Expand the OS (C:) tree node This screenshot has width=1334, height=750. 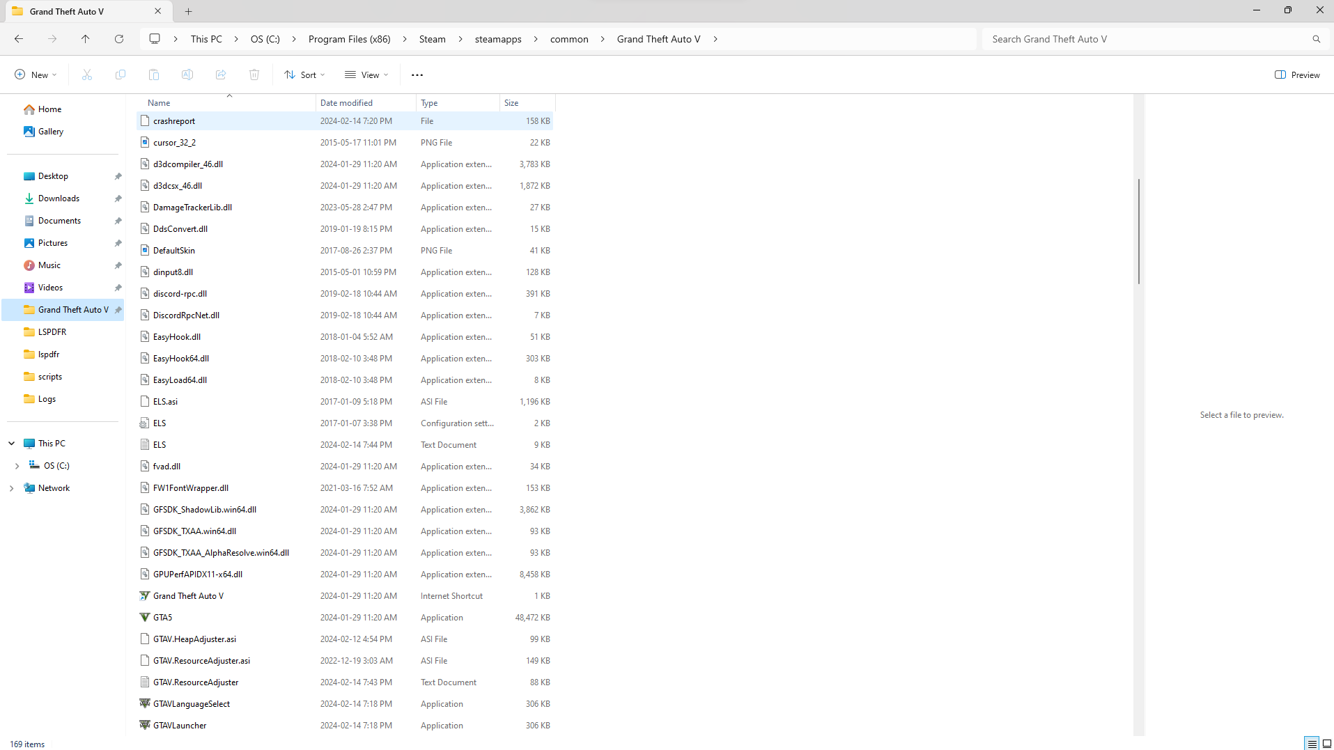pyautogui.click(x=17, y=466)
